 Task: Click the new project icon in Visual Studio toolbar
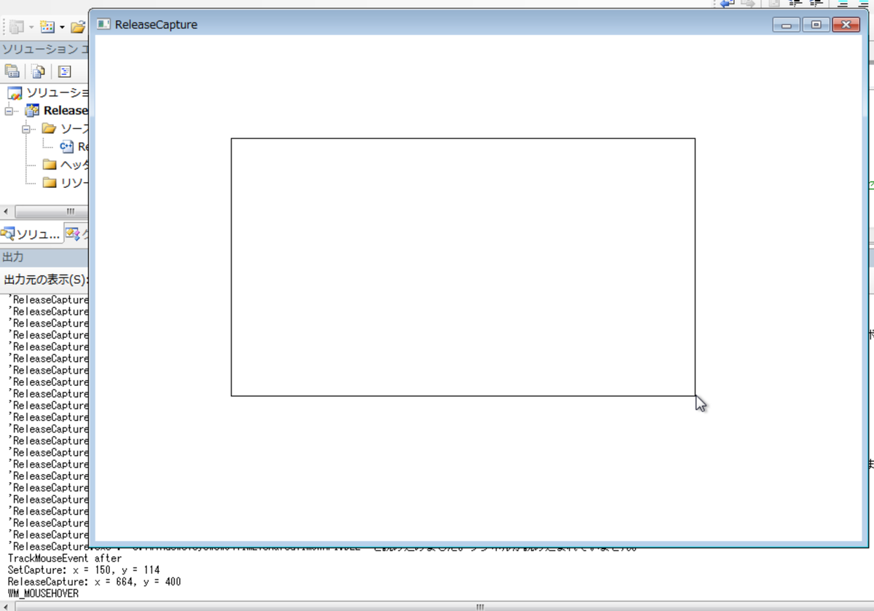click(16, 27)
